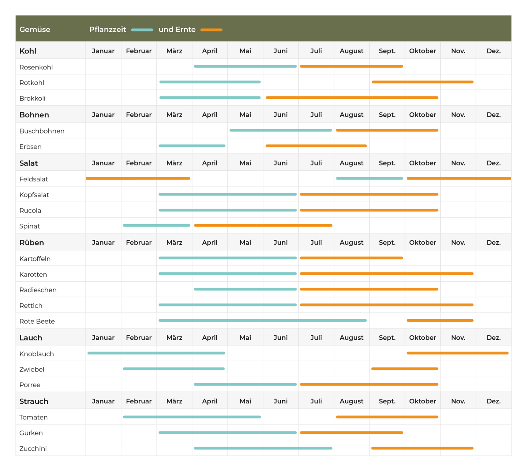
Task: Click the teal Pflanzzeit legend swatch
Action: (x=142, y=30)
